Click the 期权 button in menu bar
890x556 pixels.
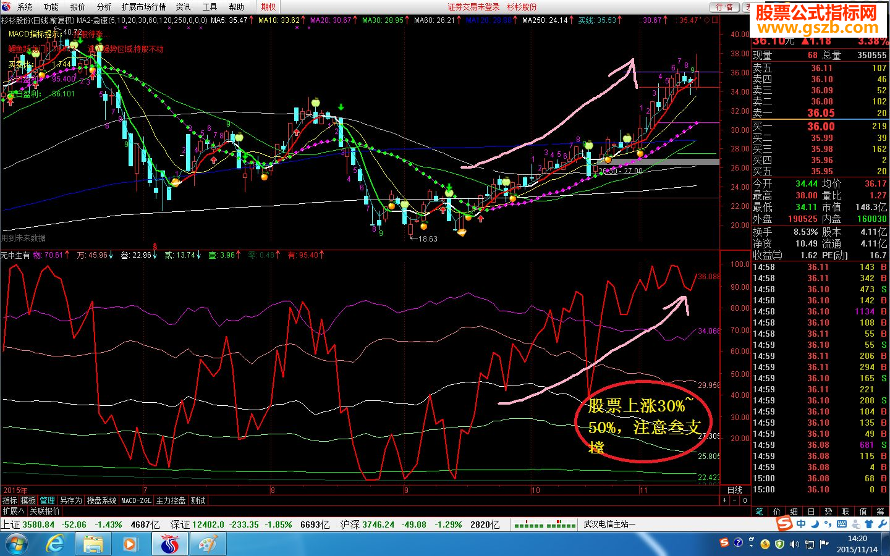268,7
